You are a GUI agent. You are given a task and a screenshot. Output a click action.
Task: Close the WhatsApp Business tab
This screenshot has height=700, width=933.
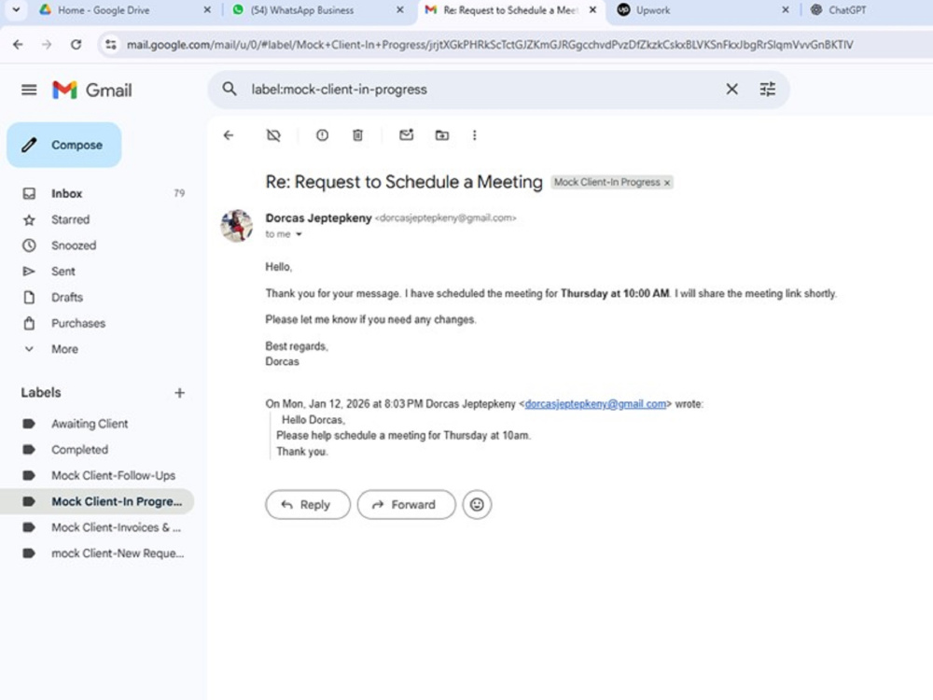(x=400, y=10)
